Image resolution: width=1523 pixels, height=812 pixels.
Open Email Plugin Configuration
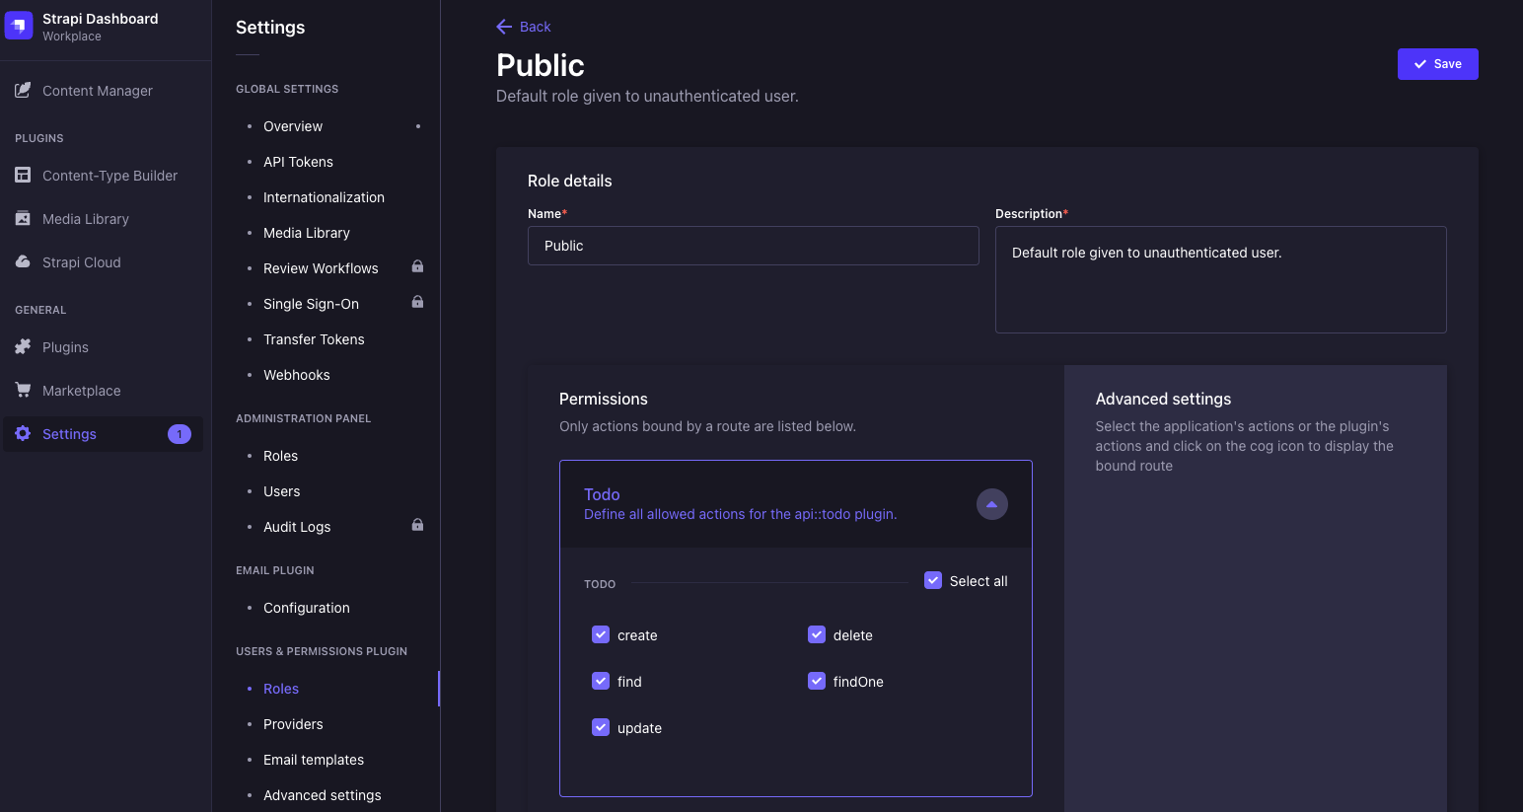click(x=307, y=608)
